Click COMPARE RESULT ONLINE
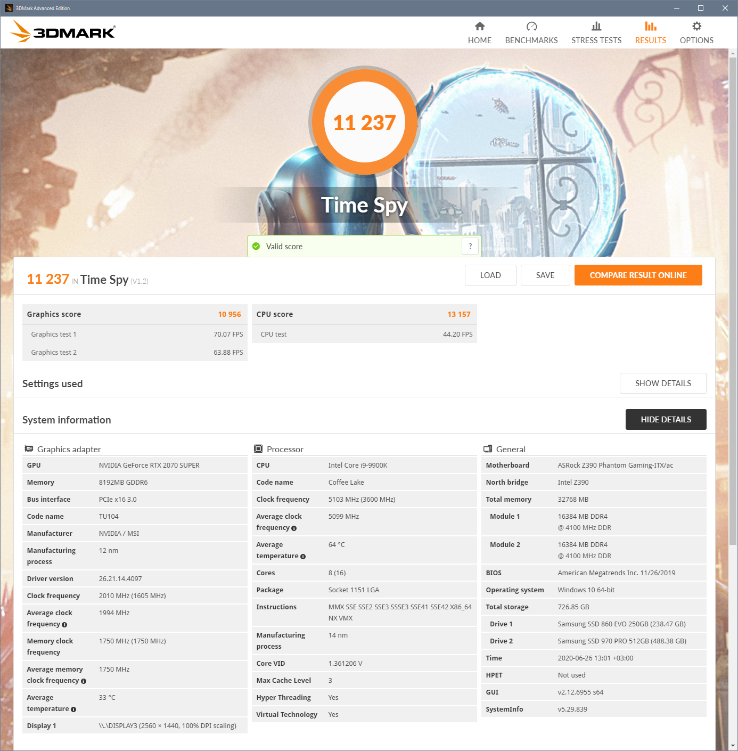This screenshot has height=751, width=738. coord(638,275)
